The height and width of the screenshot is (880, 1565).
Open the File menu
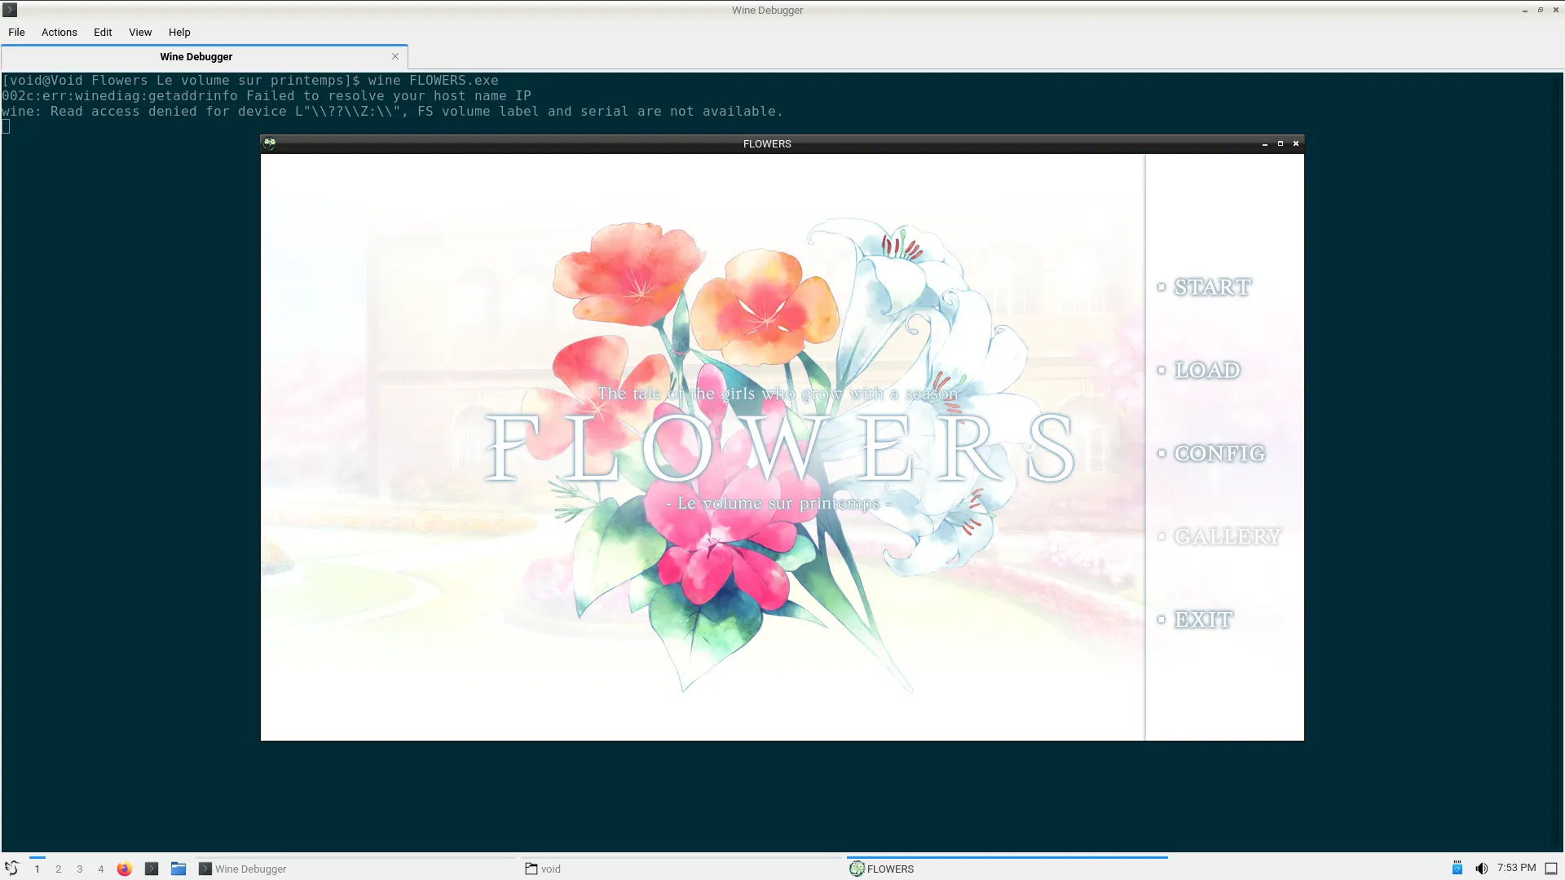click(x=16, y=33)
